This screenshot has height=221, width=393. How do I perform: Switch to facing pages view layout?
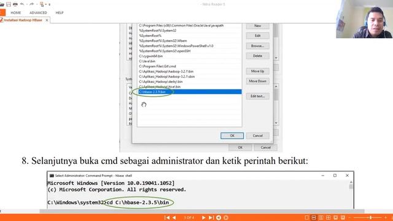tap(321, 217)
